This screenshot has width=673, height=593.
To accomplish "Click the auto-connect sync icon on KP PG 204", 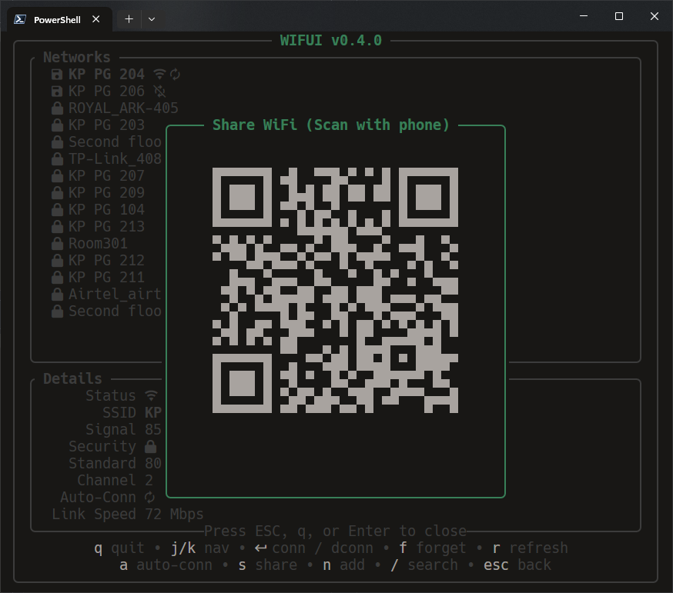I will tap(175, 75).
